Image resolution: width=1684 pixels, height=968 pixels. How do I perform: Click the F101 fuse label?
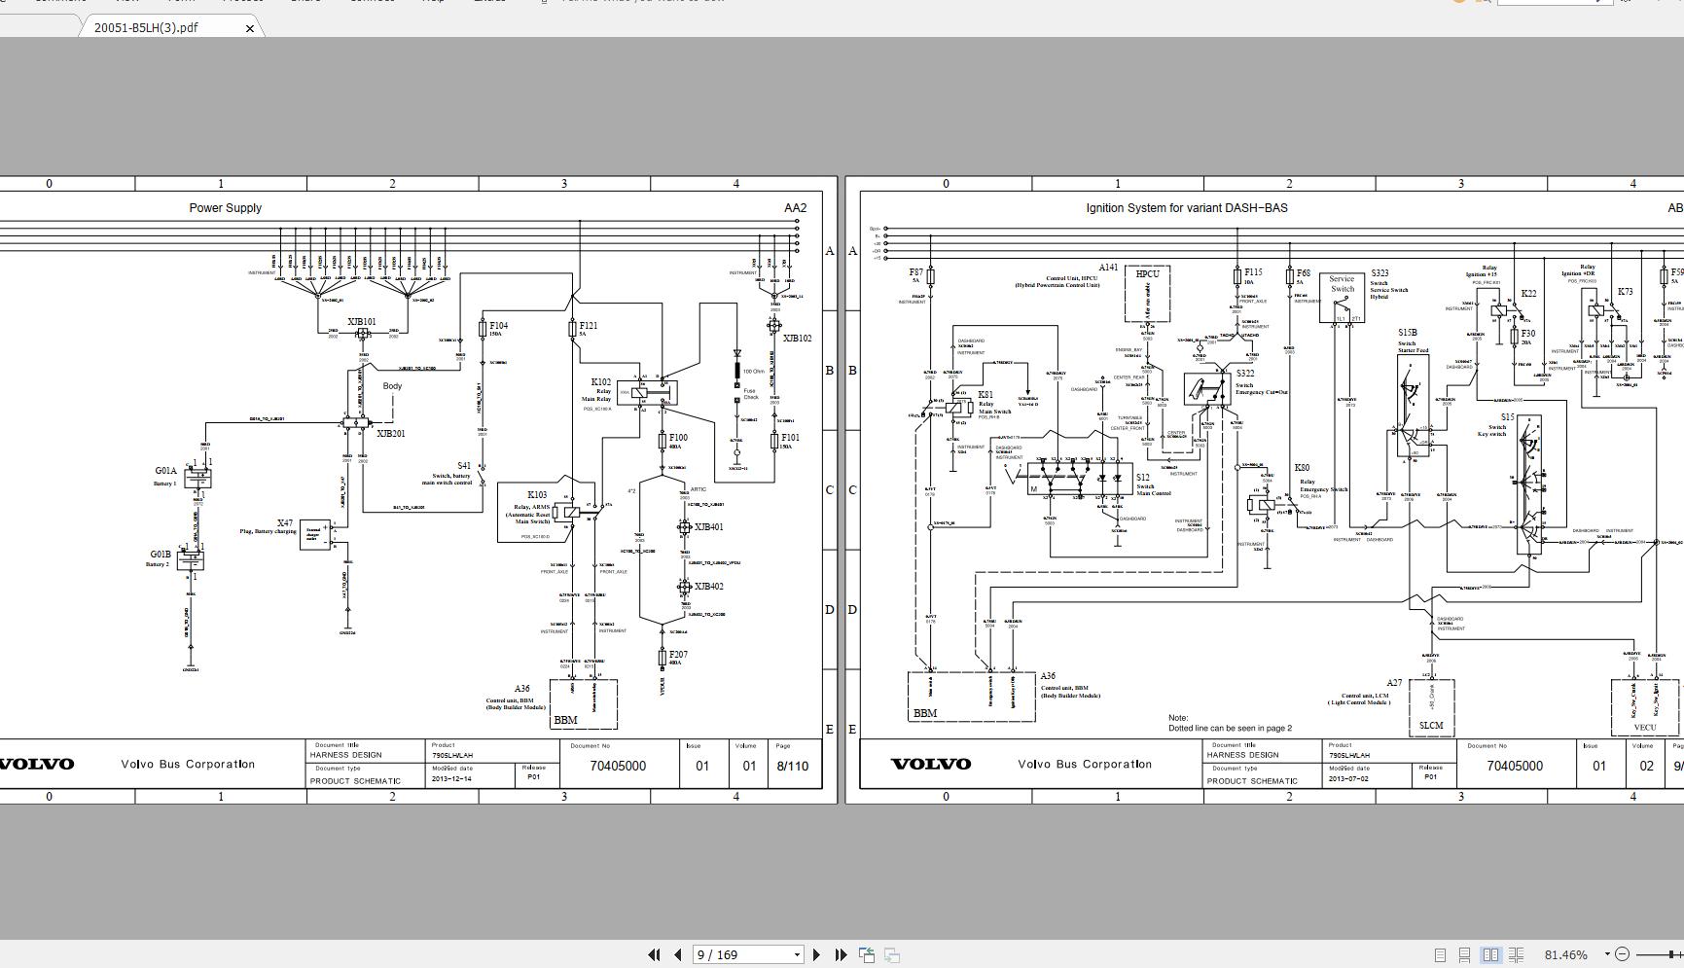click(790, 438)
